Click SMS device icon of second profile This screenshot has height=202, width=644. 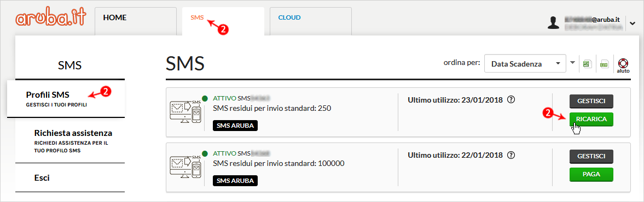click(185, 167)
